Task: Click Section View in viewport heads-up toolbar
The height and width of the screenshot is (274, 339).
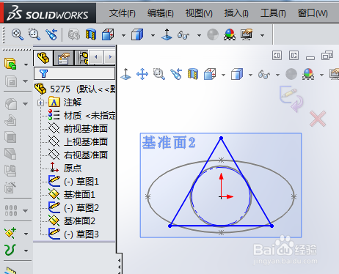Action: (193, 74)
